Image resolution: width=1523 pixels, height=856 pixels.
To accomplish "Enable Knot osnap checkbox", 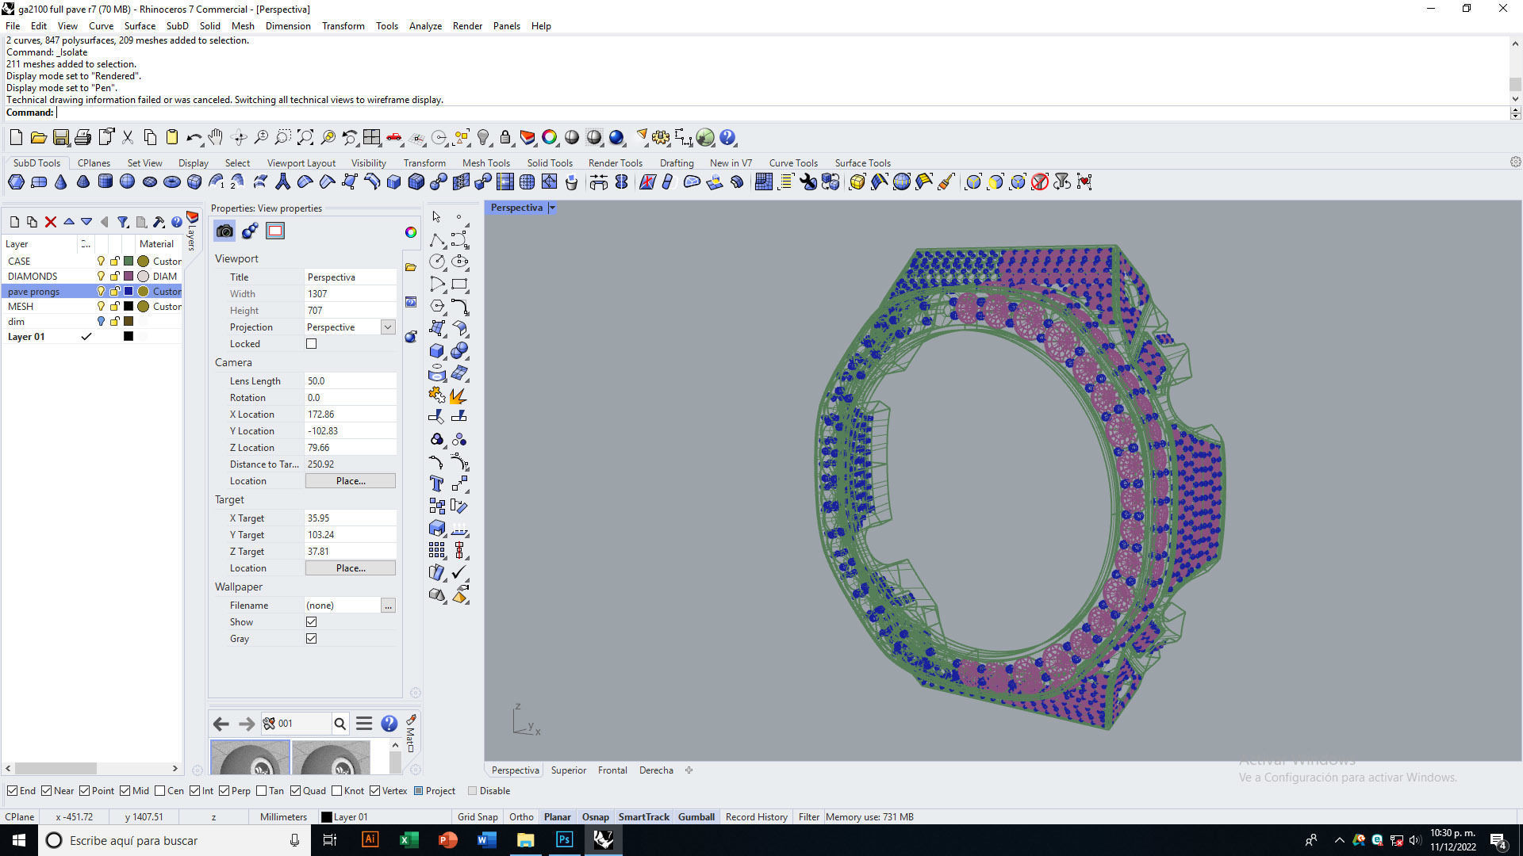I will click(337, 791).
